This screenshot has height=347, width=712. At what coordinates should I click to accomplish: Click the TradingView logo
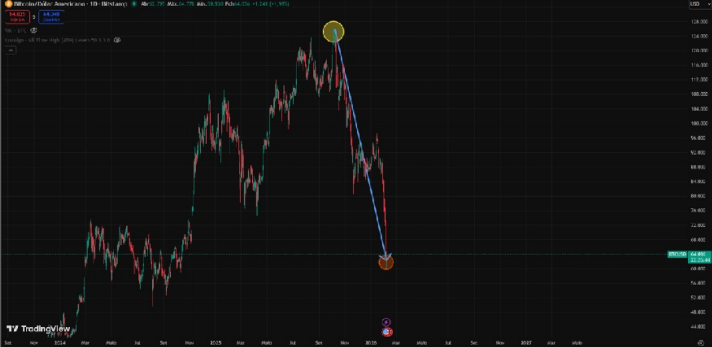(x=33, y=328)
